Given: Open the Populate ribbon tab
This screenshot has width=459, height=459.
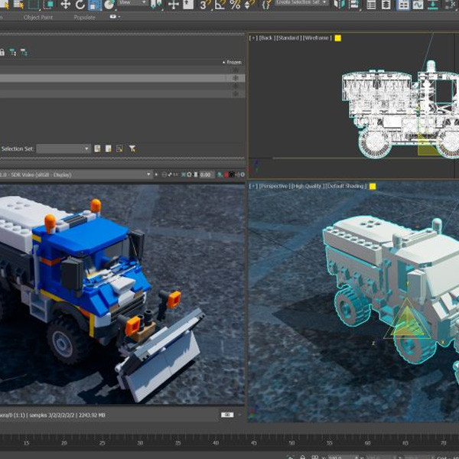Looking at the screenshot, I should pos(84,18).
